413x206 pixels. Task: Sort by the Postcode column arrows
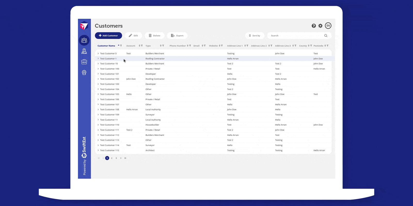[x=325, y=46]
